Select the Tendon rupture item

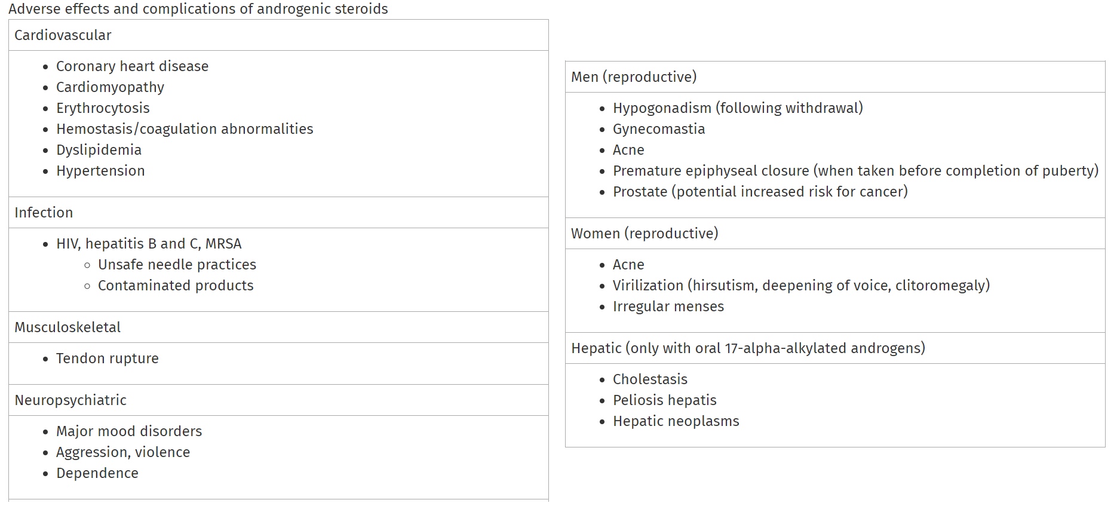pos(108,358)
